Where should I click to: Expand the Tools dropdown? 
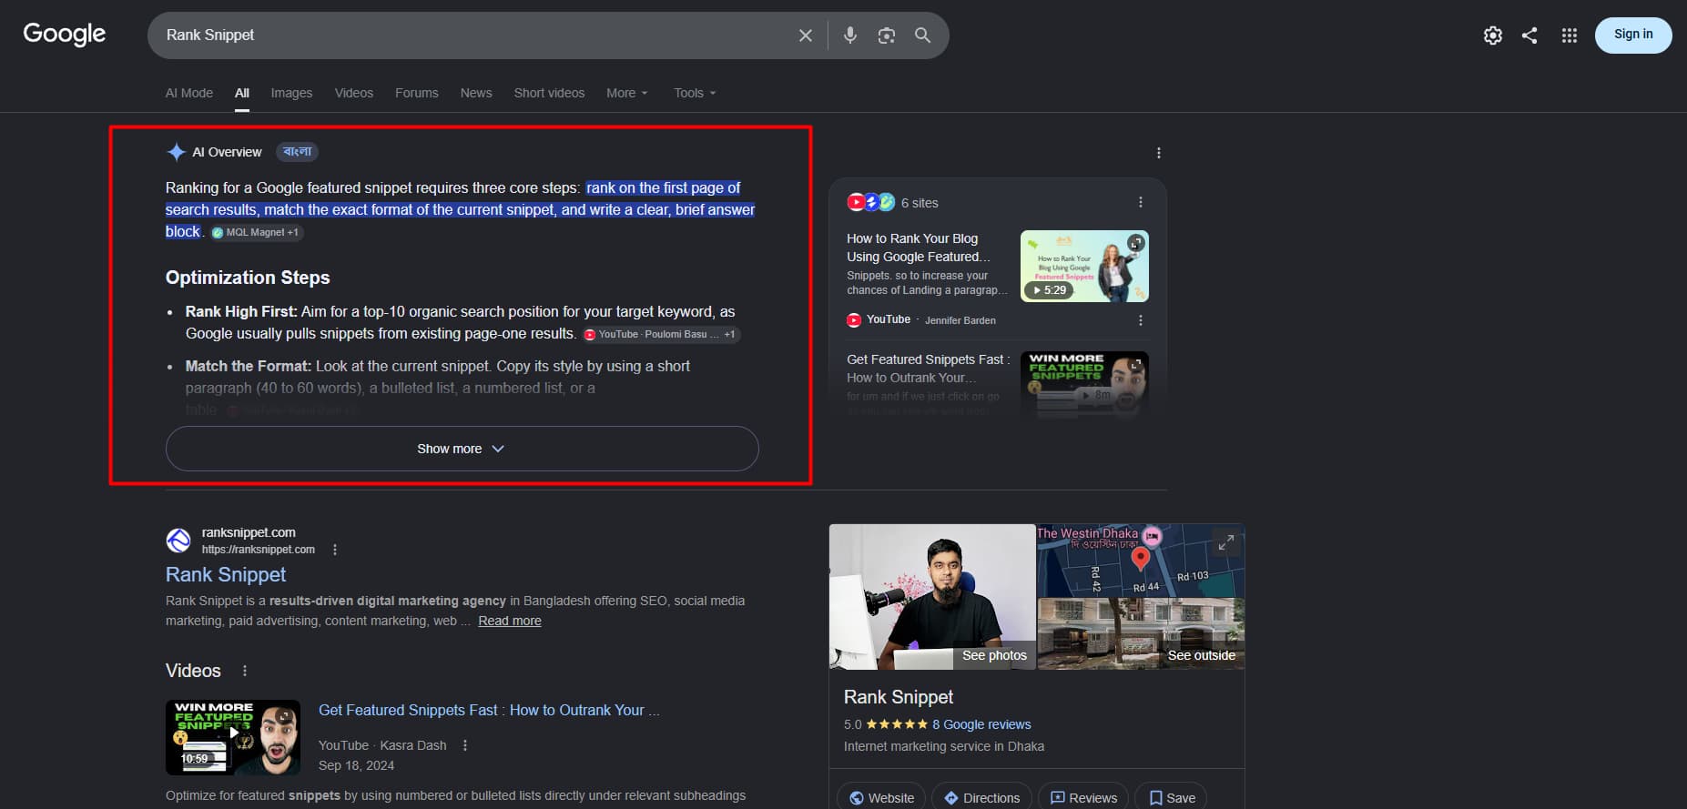[695, 93]
